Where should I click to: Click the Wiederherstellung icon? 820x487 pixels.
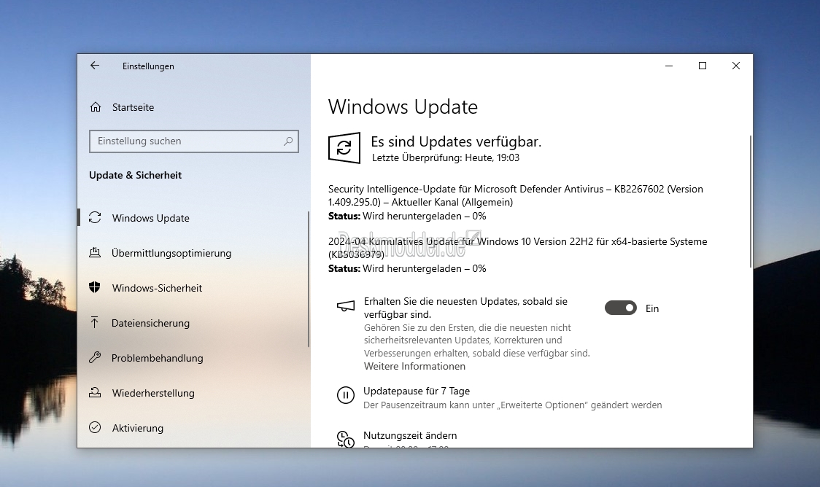[x=95, y=392]
